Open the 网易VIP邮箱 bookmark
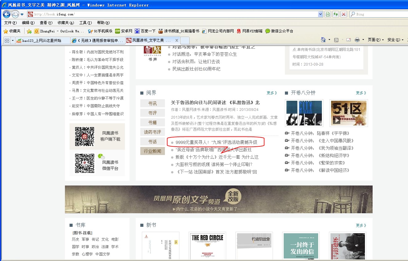The width and height of the screenshot is (408, 261). pos(250,31)
